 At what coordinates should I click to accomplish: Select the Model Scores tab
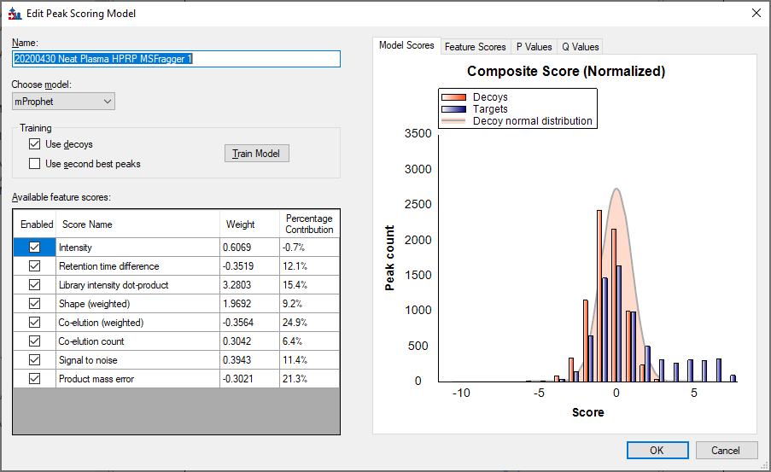click(x=406, y=46)
